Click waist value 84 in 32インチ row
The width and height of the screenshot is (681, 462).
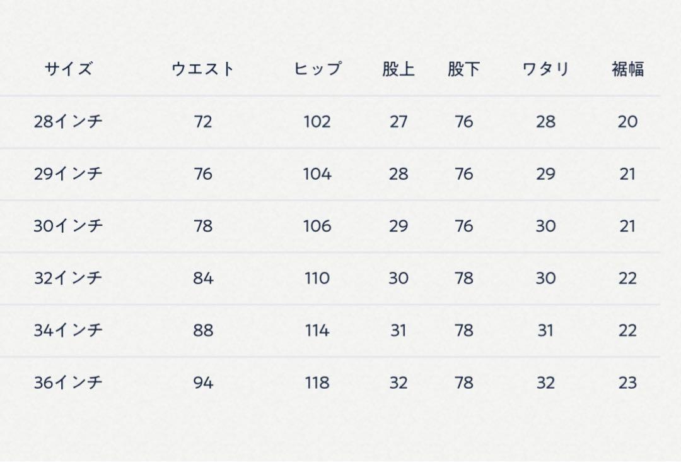click(x=203, y=278)
